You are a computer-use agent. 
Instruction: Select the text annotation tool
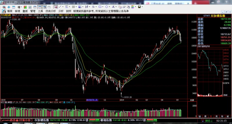point(113,7)
